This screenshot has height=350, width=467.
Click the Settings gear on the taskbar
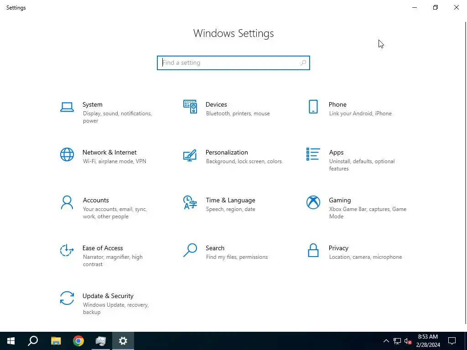[x=123, y=341]
